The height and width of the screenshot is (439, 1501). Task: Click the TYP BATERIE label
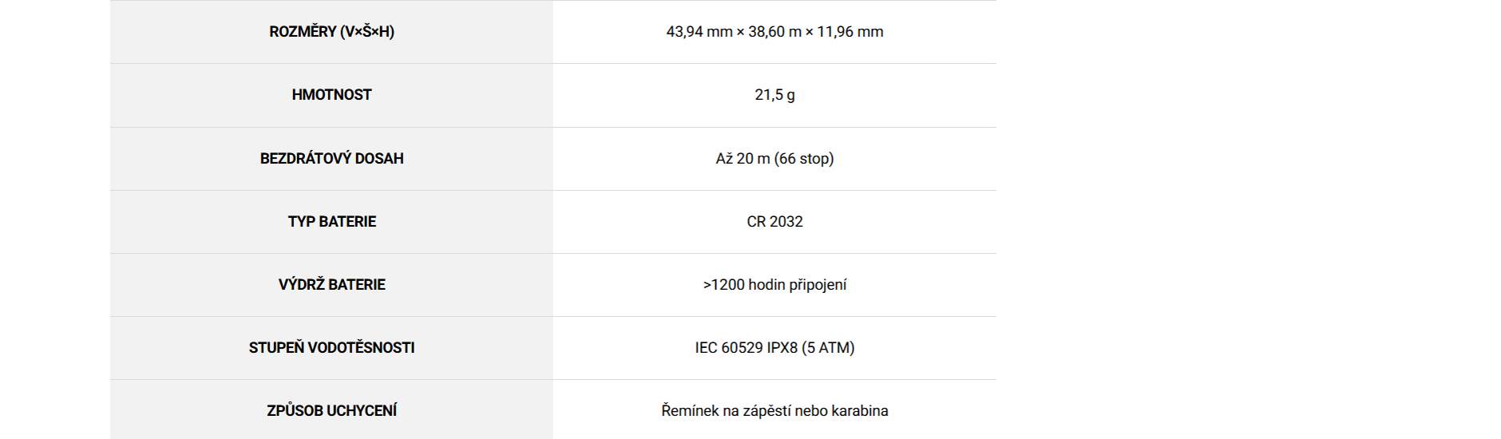[x=331, y=221]
